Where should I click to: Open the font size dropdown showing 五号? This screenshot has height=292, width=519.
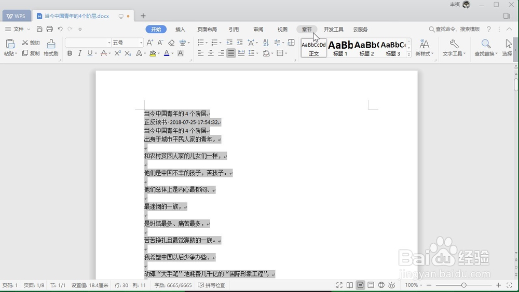141,43
